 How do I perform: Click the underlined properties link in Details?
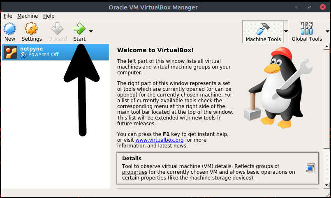(134, 172)
